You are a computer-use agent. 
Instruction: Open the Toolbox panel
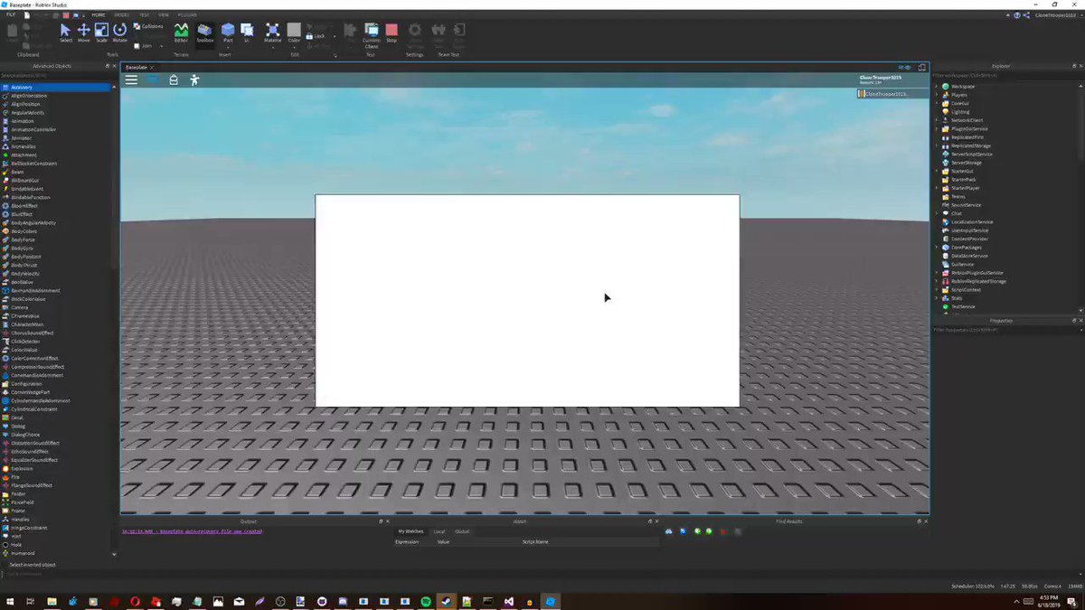[x=205, y=33]
